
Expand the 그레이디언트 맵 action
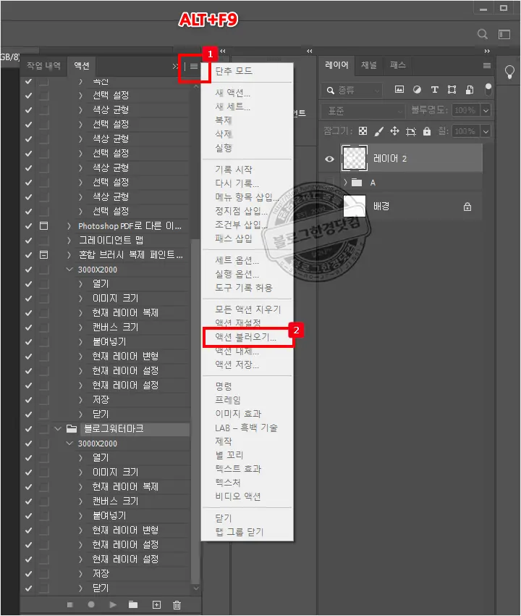tap(69, 241)
